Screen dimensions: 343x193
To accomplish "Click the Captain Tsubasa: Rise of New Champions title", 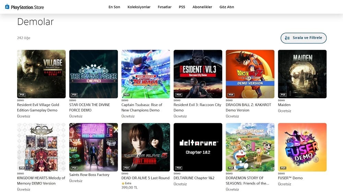I will point(142,107).
